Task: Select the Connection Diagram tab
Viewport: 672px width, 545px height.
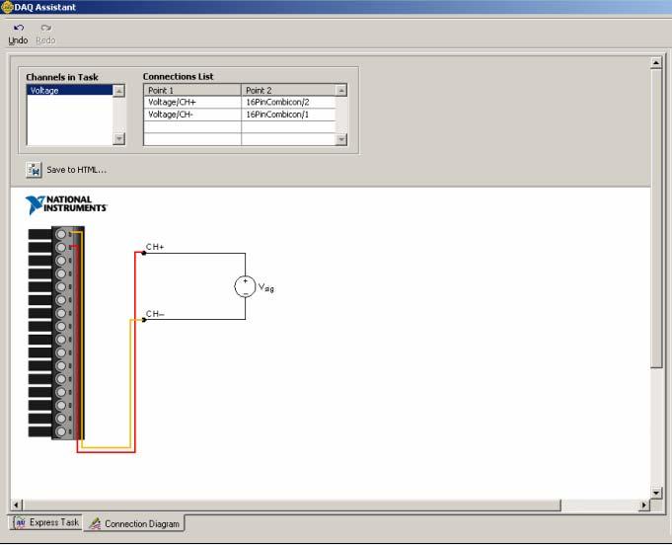Action: tap(134, 523)
